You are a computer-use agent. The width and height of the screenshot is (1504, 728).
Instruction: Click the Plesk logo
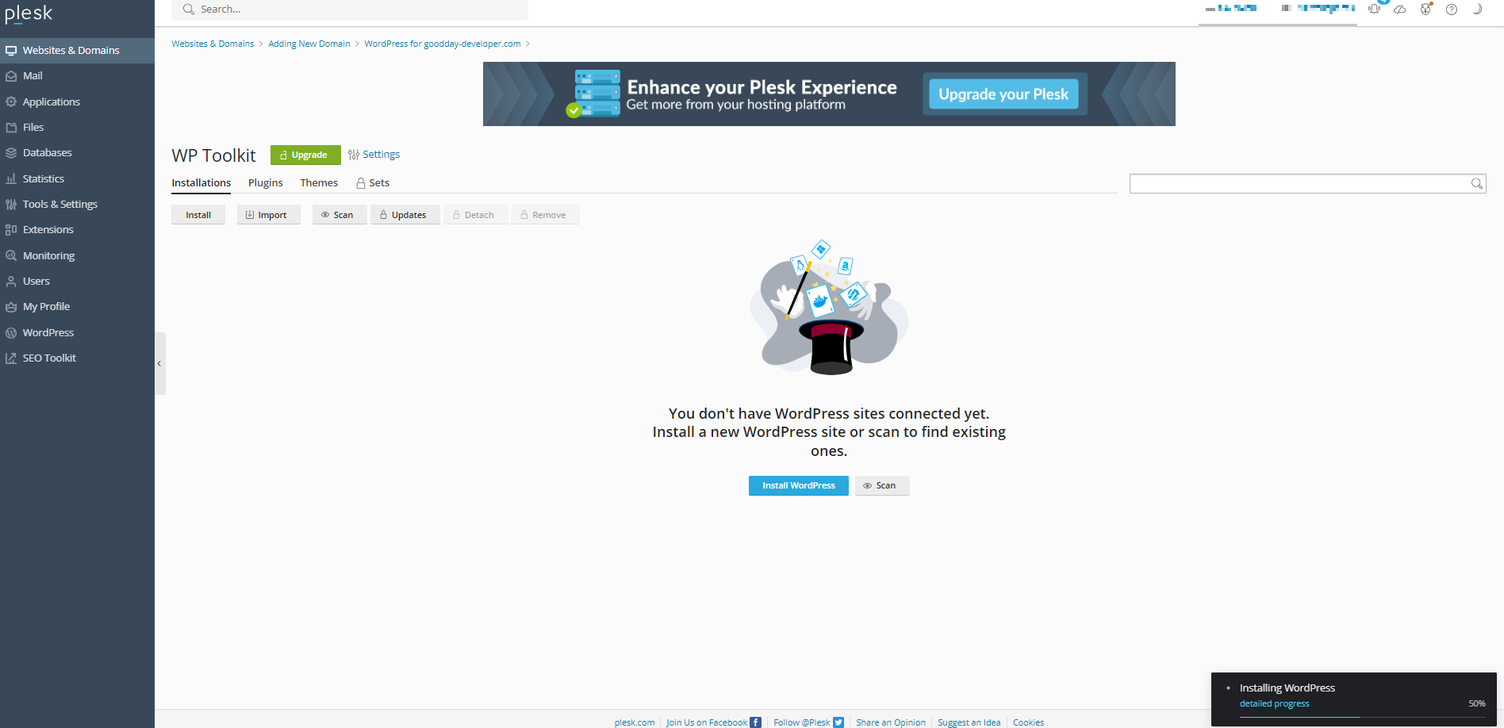pos(29,13)
